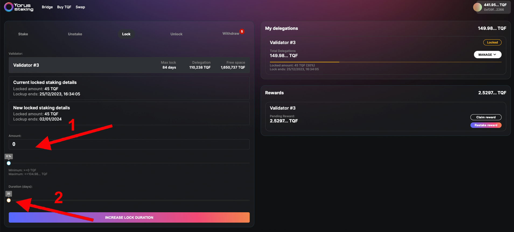Image resolution: width=514 pixels, height=232 pixels.
Task: Click the Torus Staking logo
Action: (x=19, y=7)
